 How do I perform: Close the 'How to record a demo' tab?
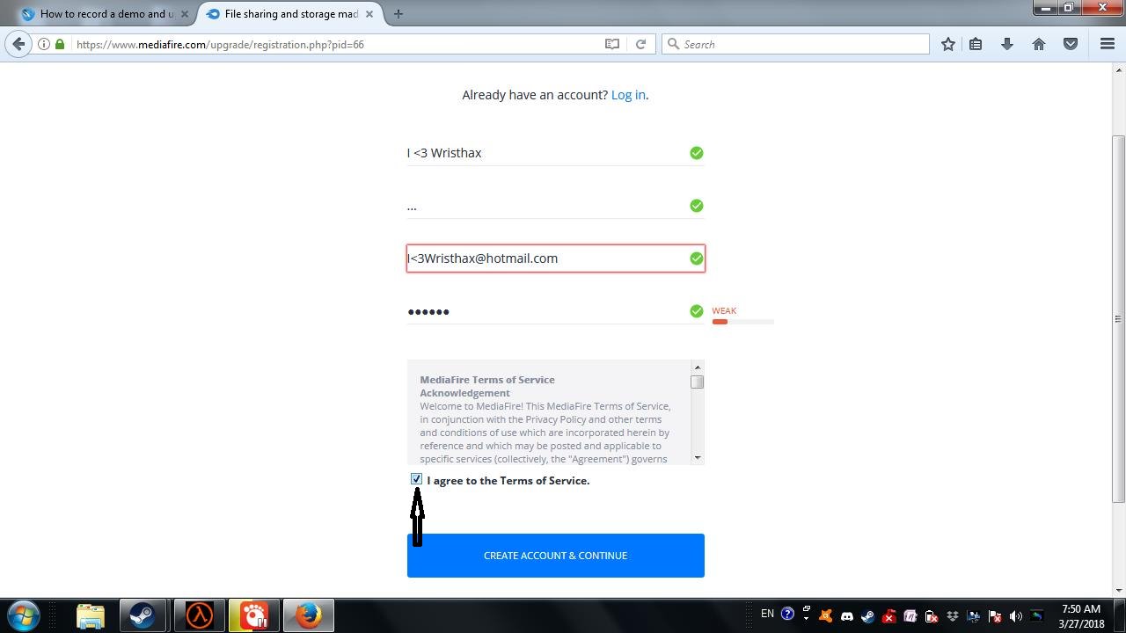185,14
